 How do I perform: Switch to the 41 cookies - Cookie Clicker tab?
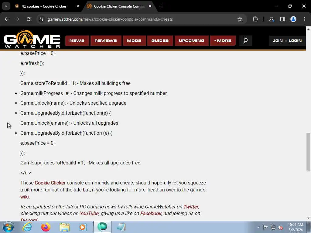[44, 6]
